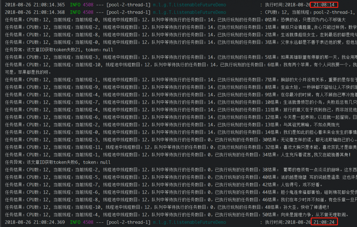Image resolution: width=357 pixels, height=227 pixels.
Task: Click the text "6结果: 我有两个苹果"
Action: coord(289,65)
